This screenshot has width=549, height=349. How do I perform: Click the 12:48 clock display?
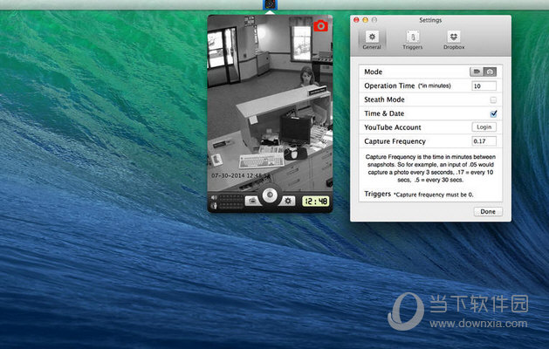pyautogui.click(x=315, y=202)
